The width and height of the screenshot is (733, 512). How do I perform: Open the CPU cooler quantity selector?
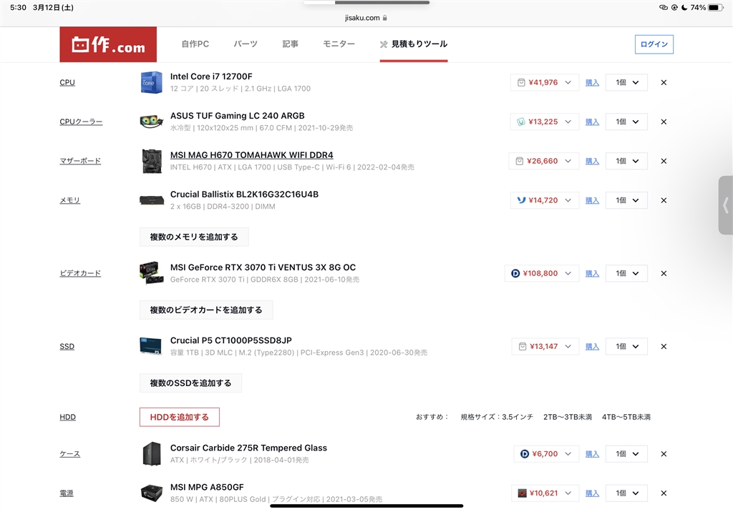[626, 122]
